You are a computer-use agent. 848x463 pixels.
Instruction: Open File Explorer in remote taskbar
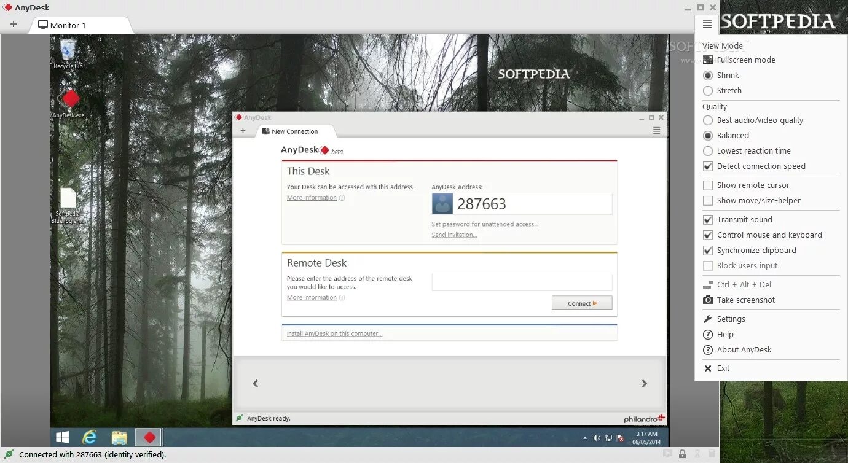[119, 437]
